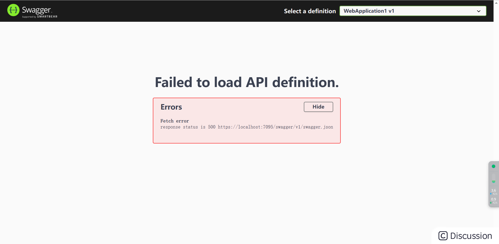Click "Supported by SMARTBEAR" text
This screenshot has width=499, height=244.
click(x=40, y=17)
